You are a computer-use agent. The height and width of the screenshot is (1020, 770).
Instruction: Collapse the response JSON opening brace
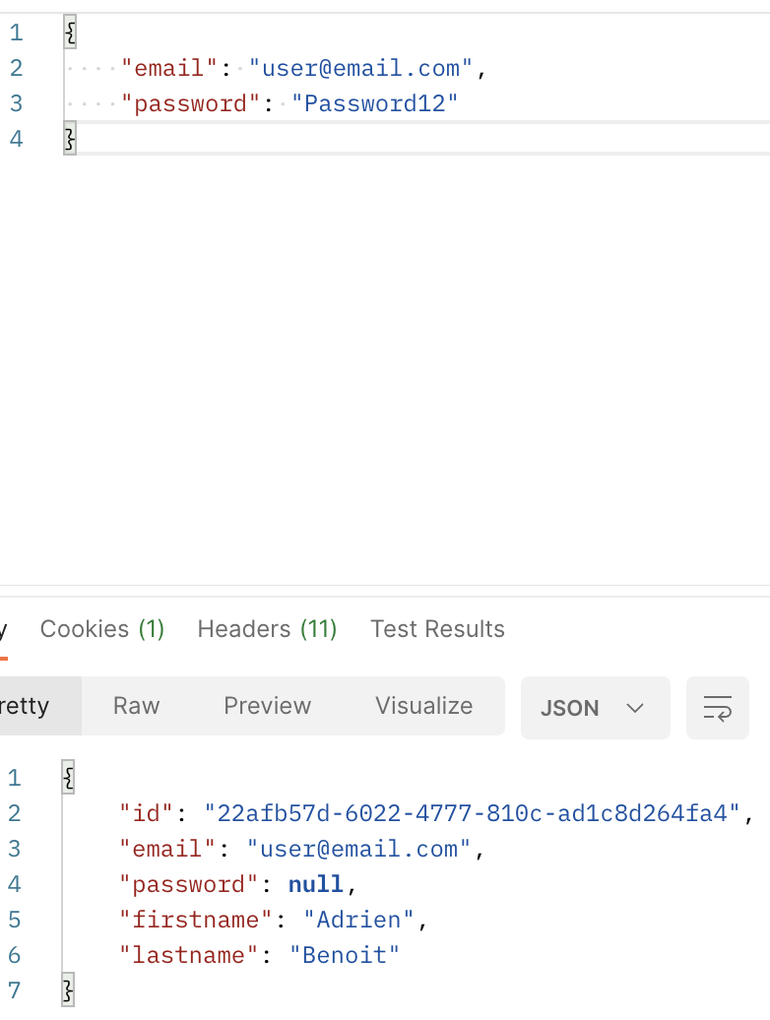pyautogui.click(x=68, y=778)
